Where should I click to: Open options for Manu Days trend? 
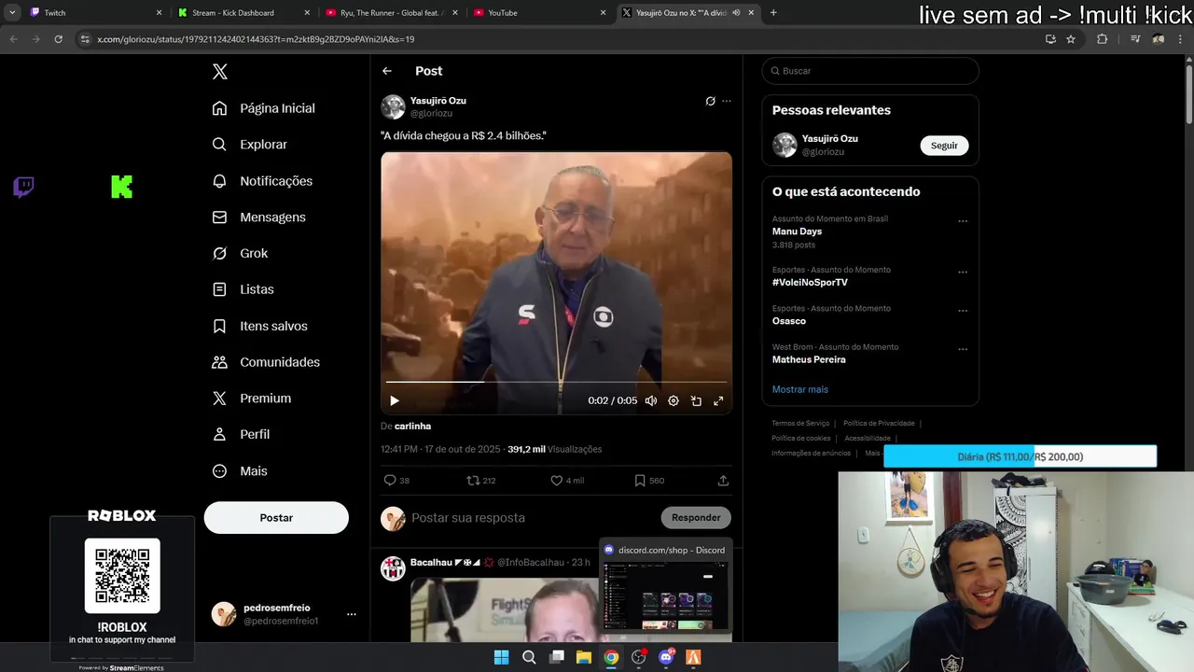(x=963, y=221)
